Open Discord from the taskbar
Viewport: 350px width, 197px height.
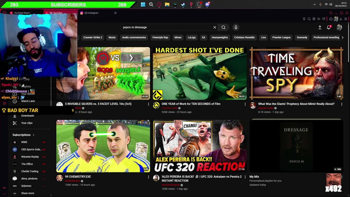207,4
